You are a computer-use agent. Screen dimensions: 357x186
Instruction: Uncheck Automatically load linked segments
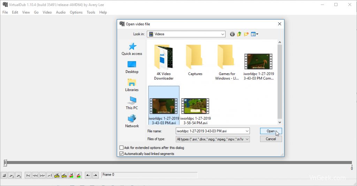[122, 154]
